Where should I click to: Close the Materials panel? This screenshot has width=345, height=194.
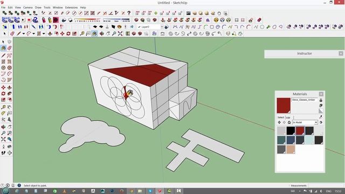click(x=321, y=94)
